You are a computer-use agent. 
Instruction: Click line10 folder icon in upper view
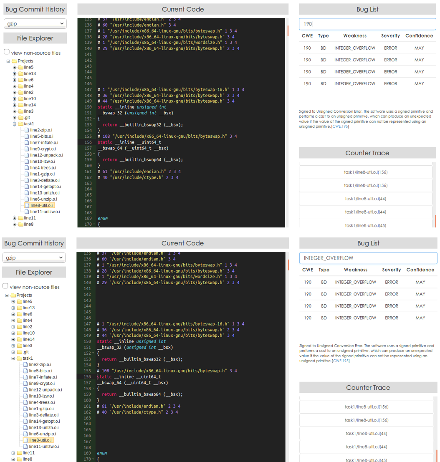pos(21,99)
